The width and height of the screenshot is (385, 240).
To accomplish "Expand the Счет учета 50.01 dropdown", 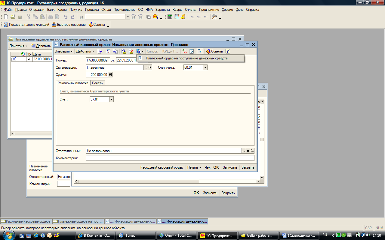I will (205, 68).
